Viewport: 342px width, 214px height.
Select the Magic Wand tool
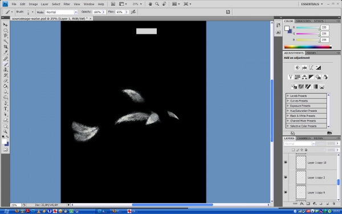click(x=6, y=42)
